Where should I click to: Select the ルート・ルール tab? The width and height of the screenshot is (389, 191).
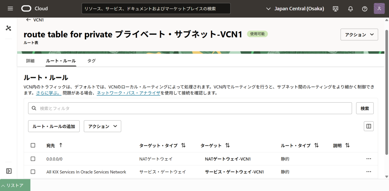[61, 61]
